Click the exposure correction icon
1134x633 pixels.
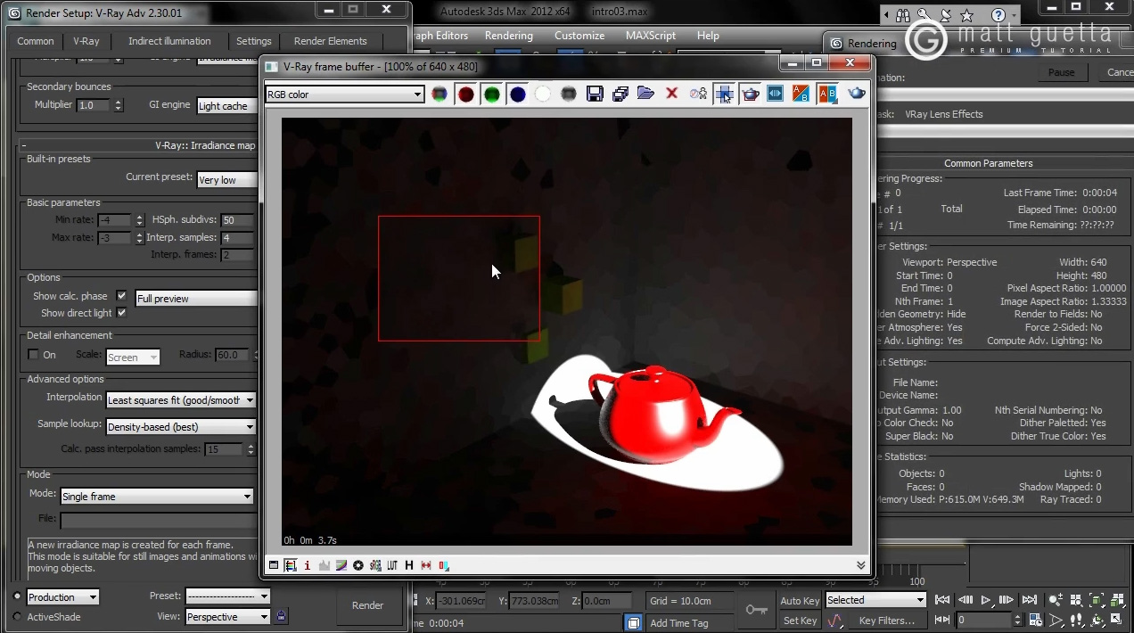click(358, 565)
